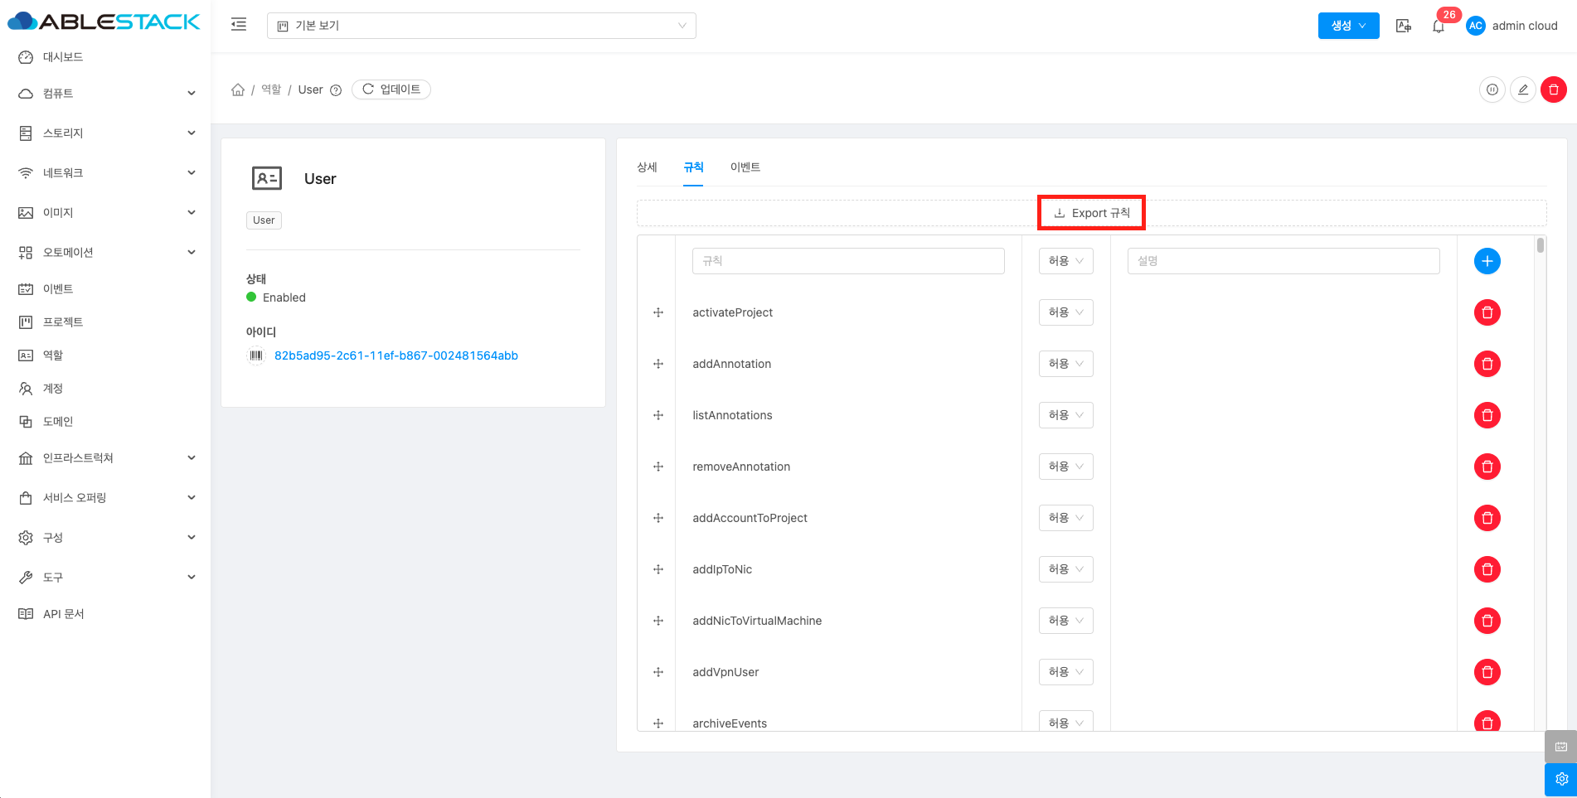Click the language translate icon in header
This screenshot has height=798, width=1577.
pos(1403,26)
